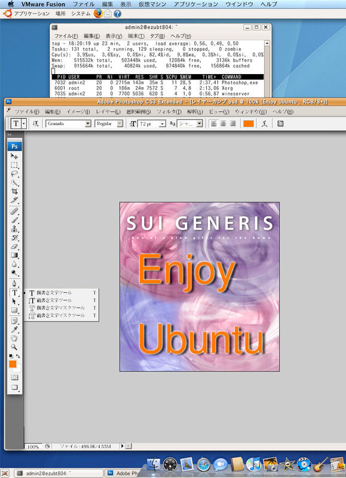The height and width of the screenshot is (478, 346).
Task: Reset default foreground and background colors
Action: (x=11, y=356)
